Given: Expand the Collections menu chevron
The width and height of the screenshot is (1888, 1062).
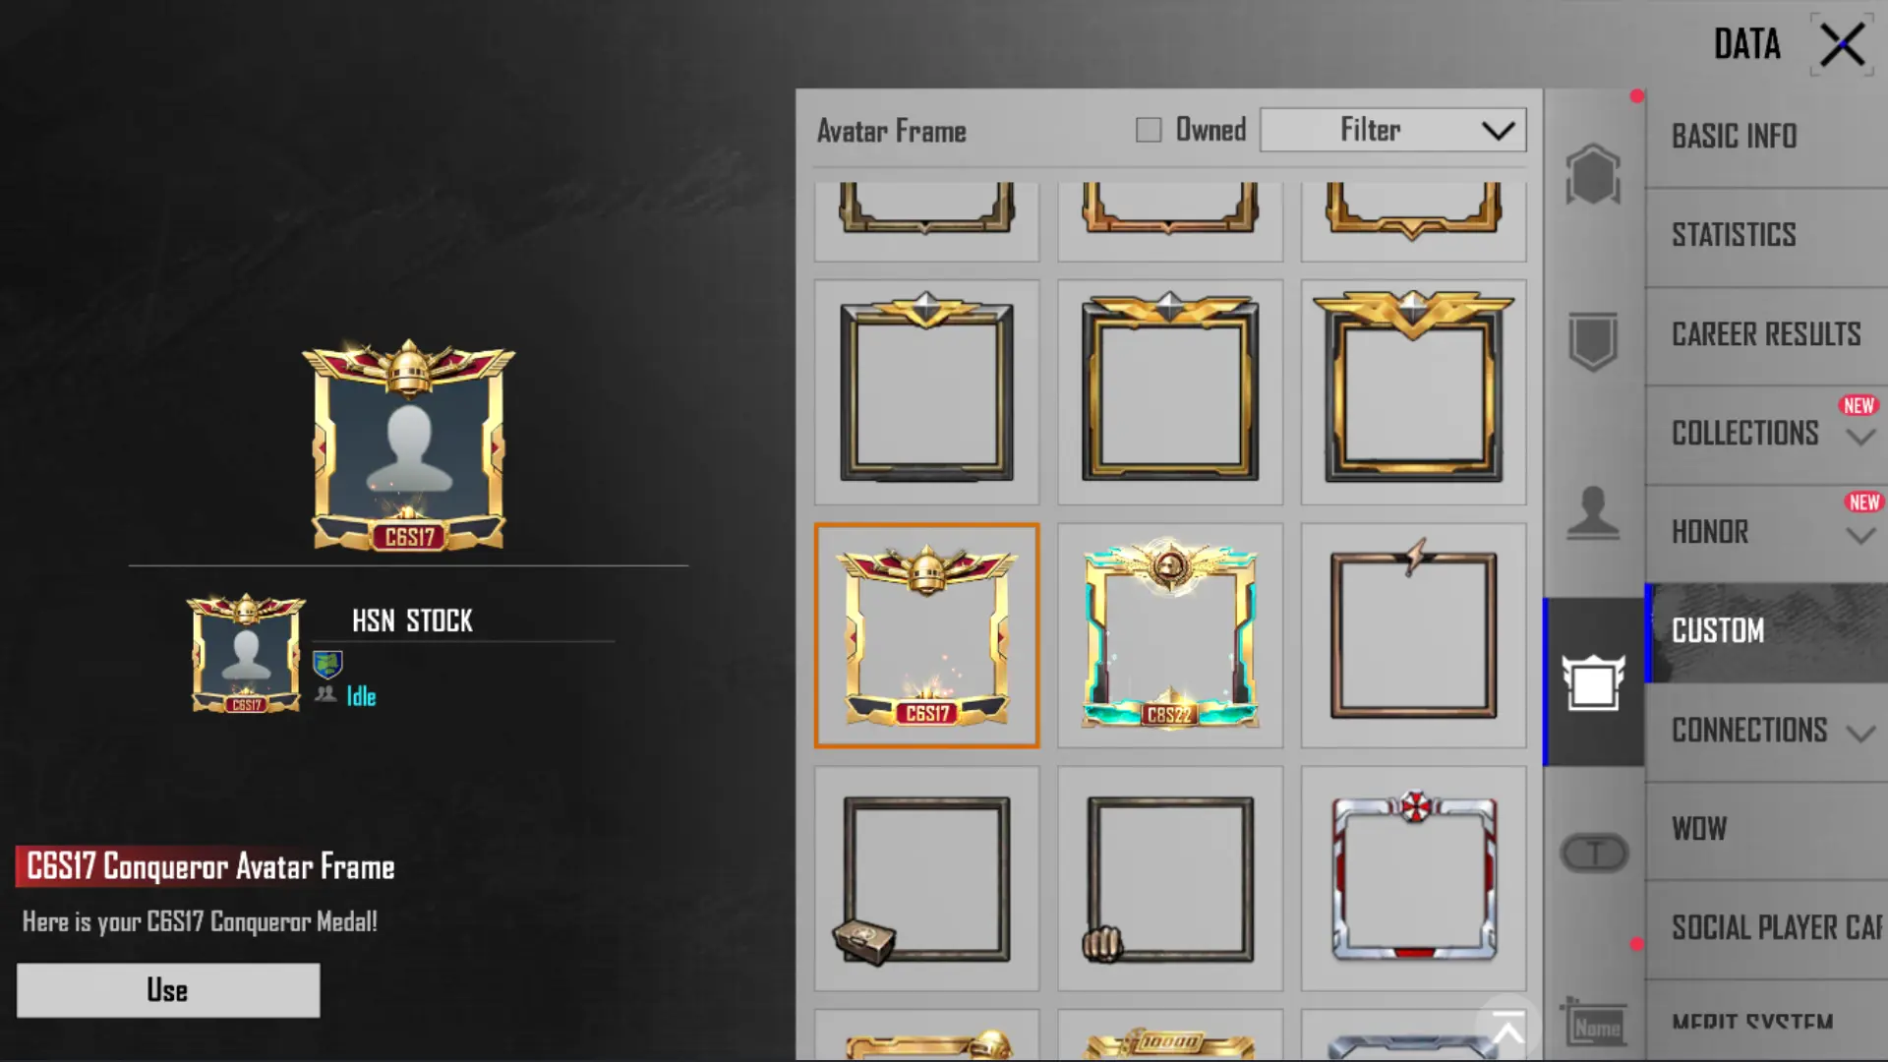Looking at the screenshot, I should click(x=1860, y=437).
